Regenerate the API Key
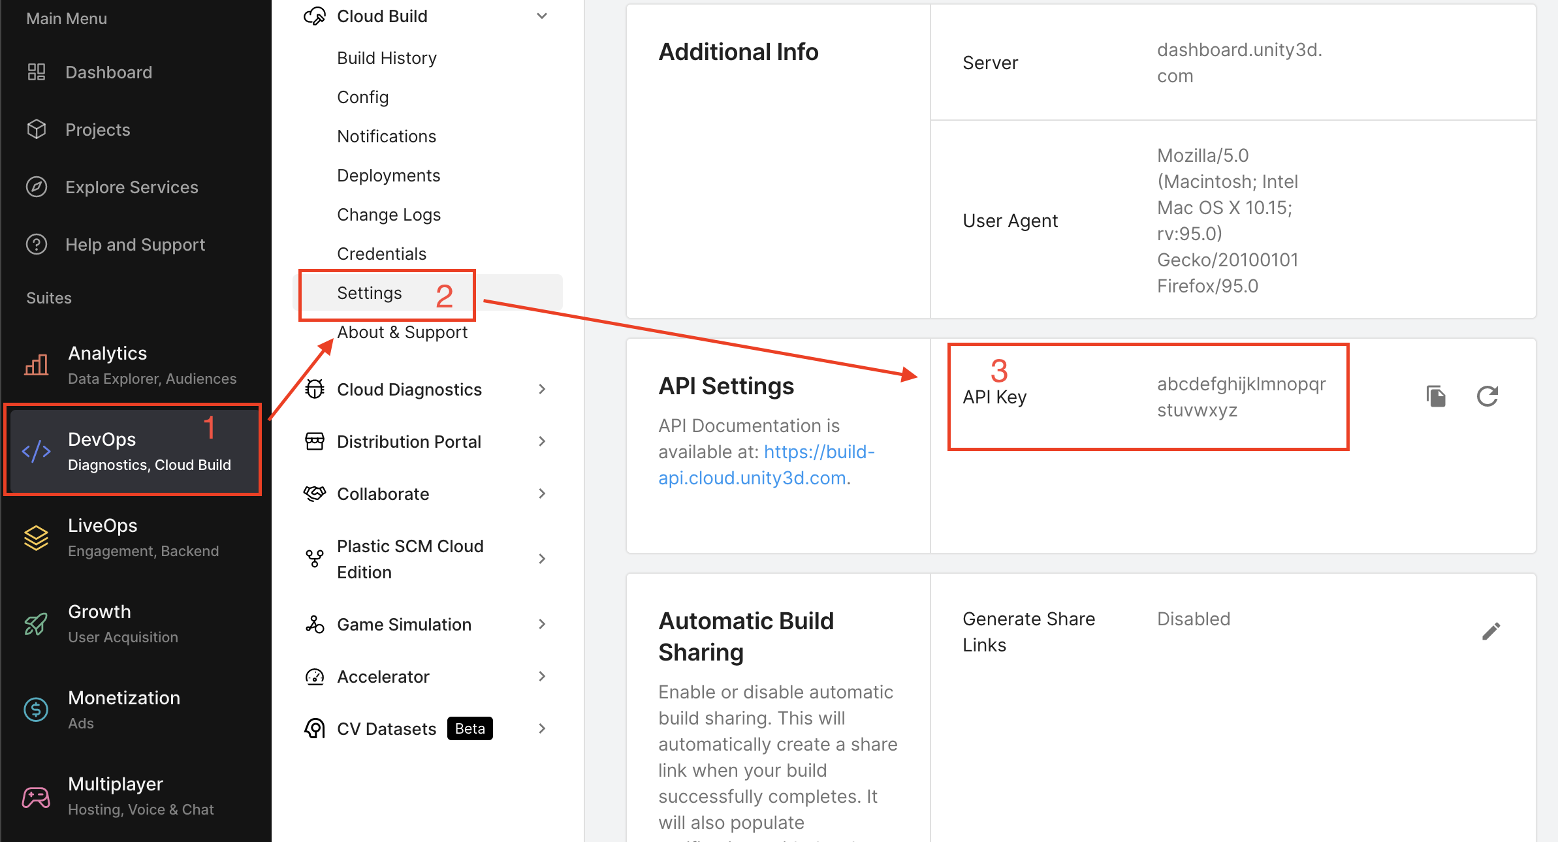 tap(1487, 396)
